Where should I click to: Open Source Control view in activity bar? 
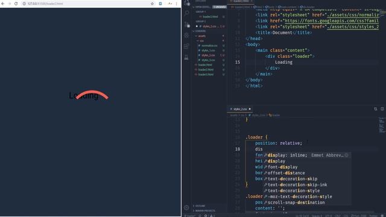click(186, 24)
